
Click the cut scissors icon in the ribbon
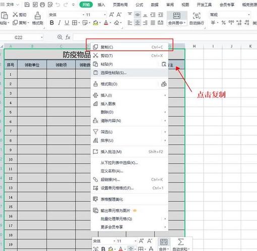point(15,15)
